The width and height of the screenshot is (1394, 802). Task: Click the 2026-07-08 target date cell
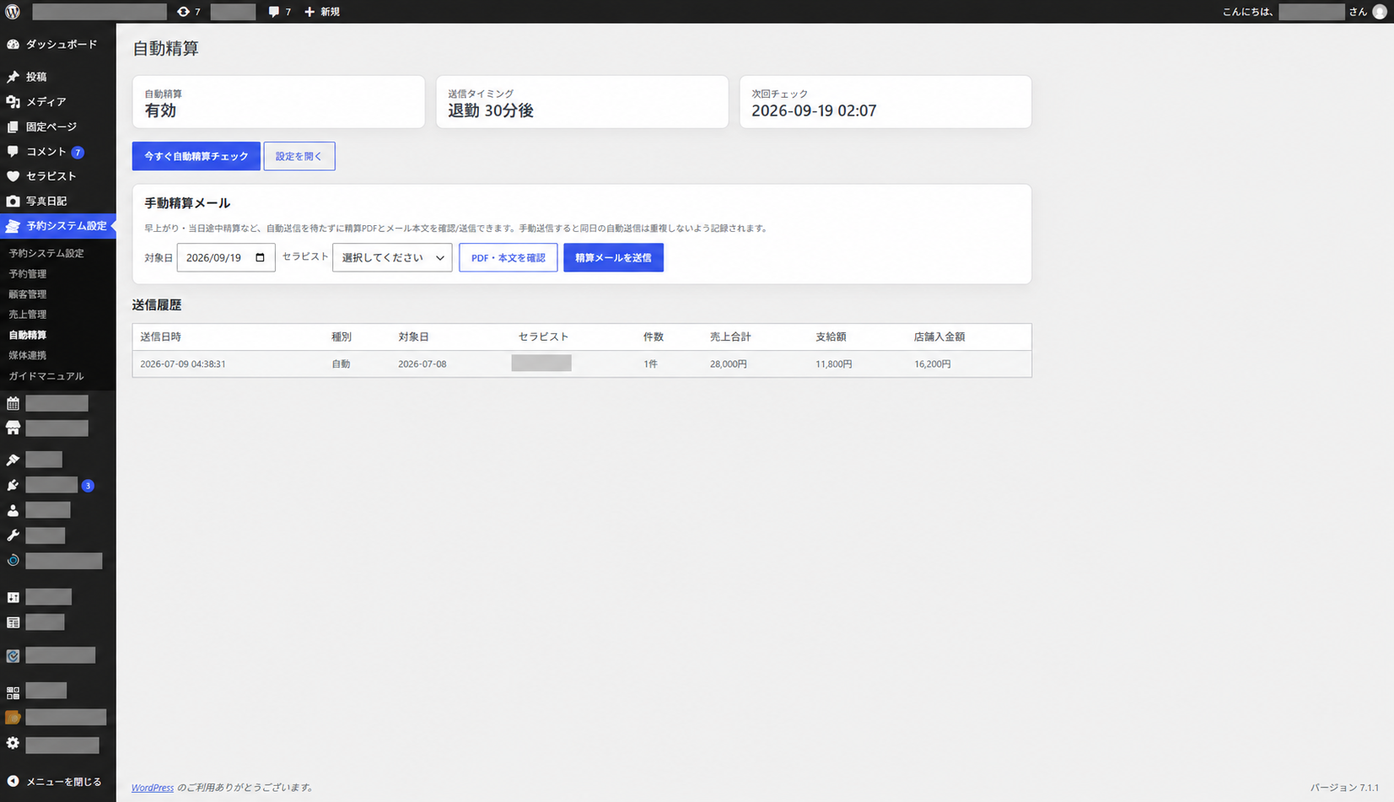point(423,364)
